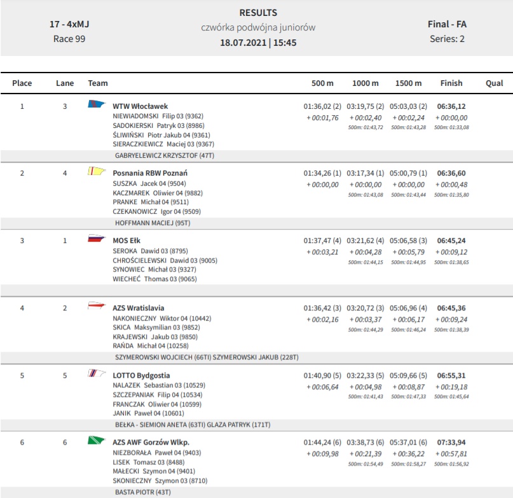
Task: Click 1000 m split 03:21,62 (4)
Action: point(366,240)
